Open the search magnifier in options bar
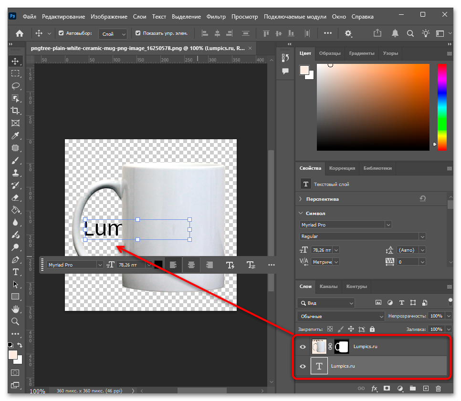 tap(410, 33)
